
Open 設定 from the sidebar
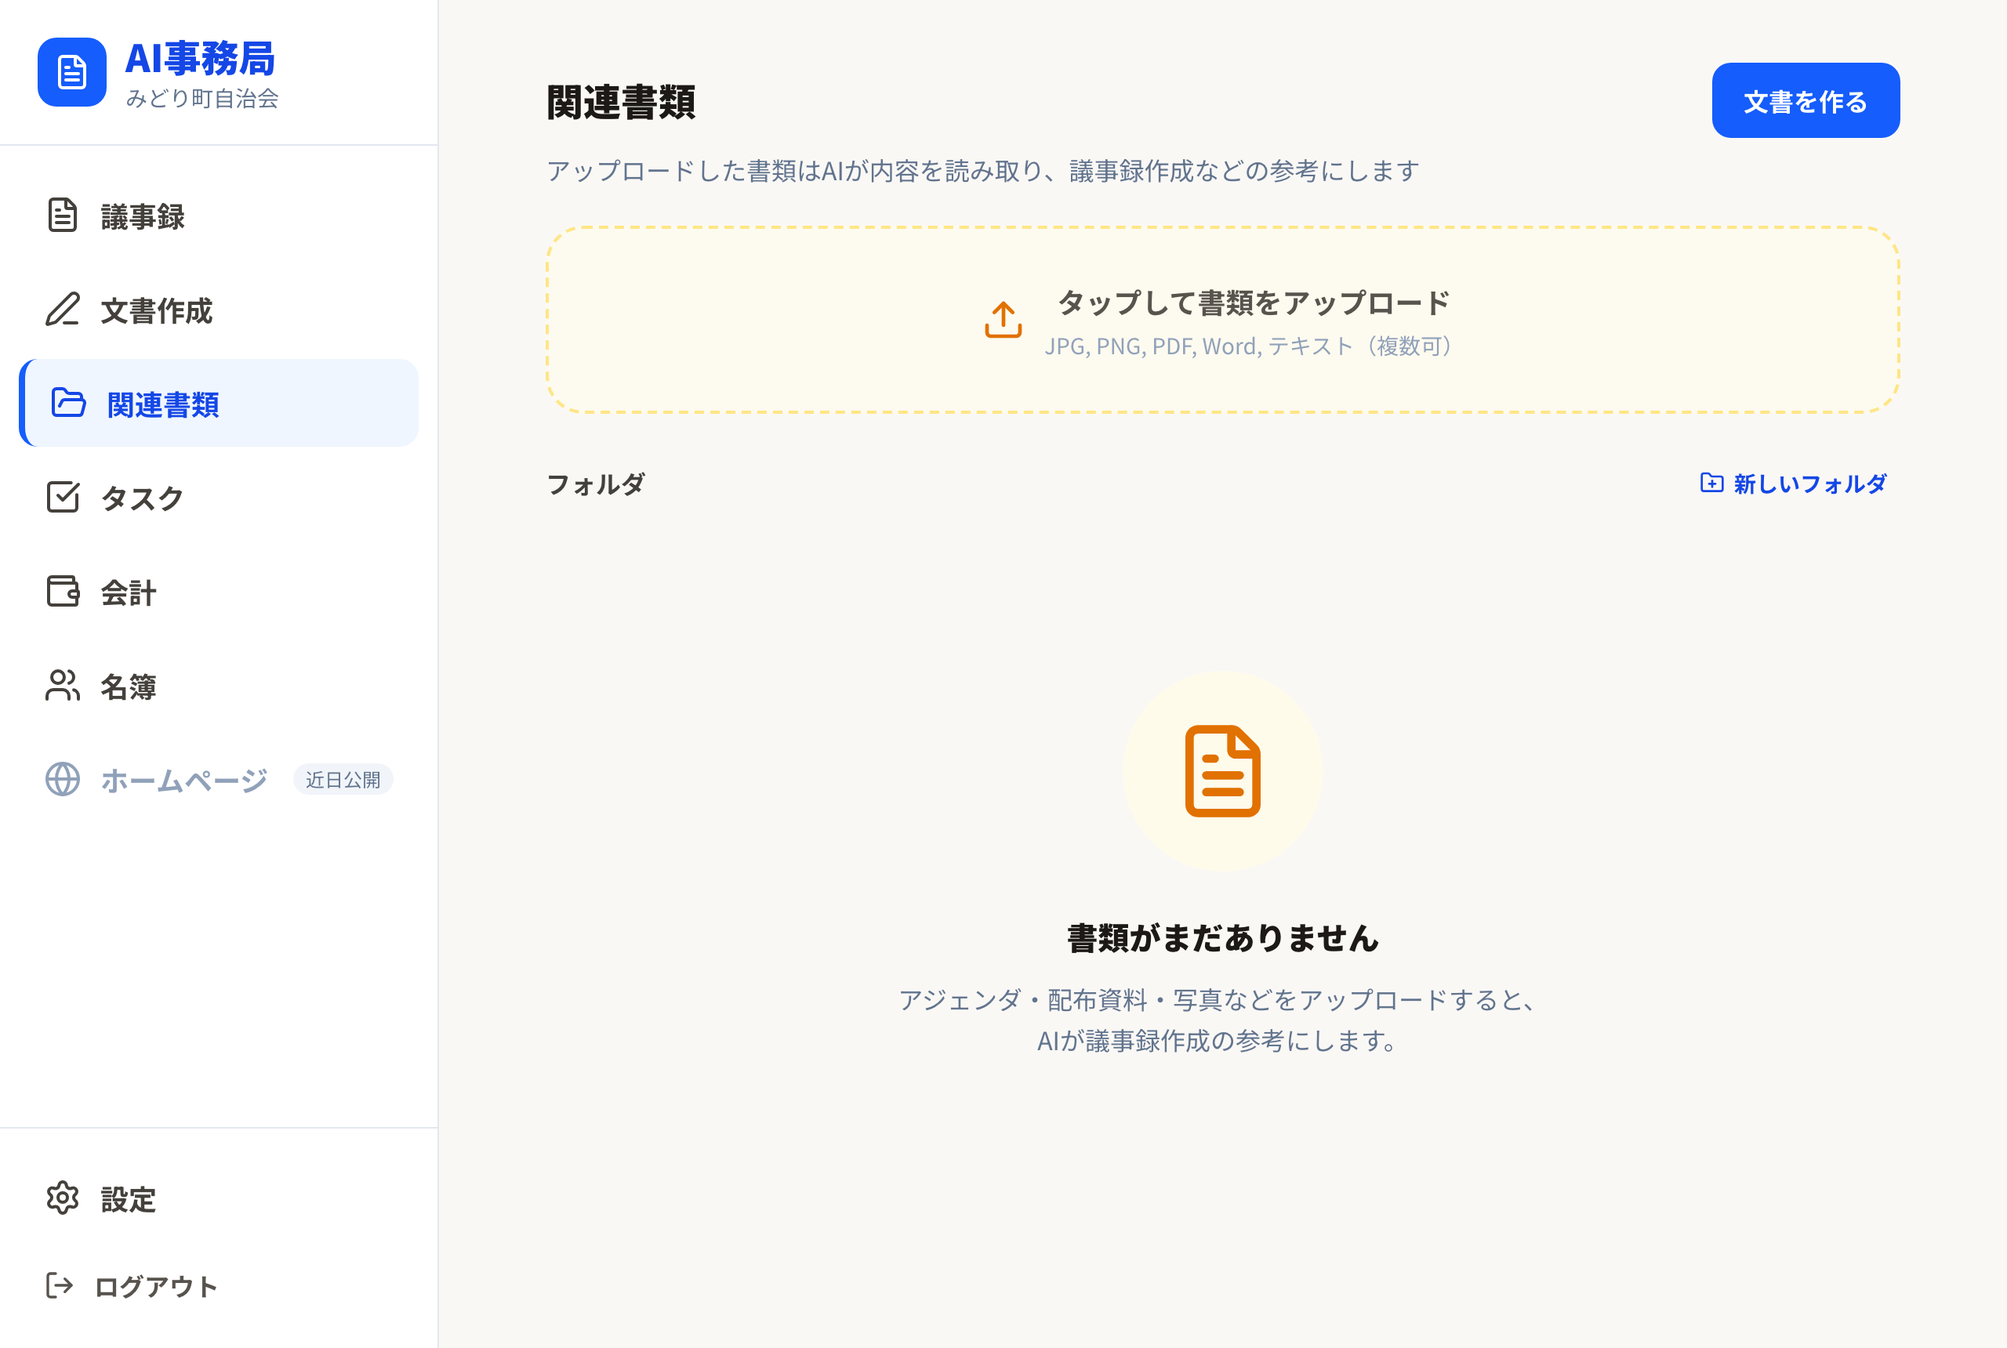point(219,1198)
